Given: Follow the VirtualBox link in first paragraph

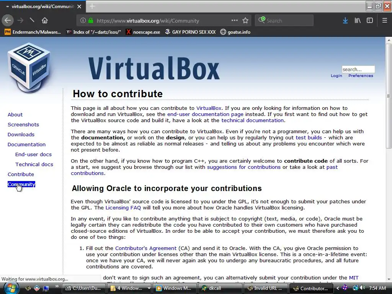Looking at the screenshot, I should click(209, 108).
